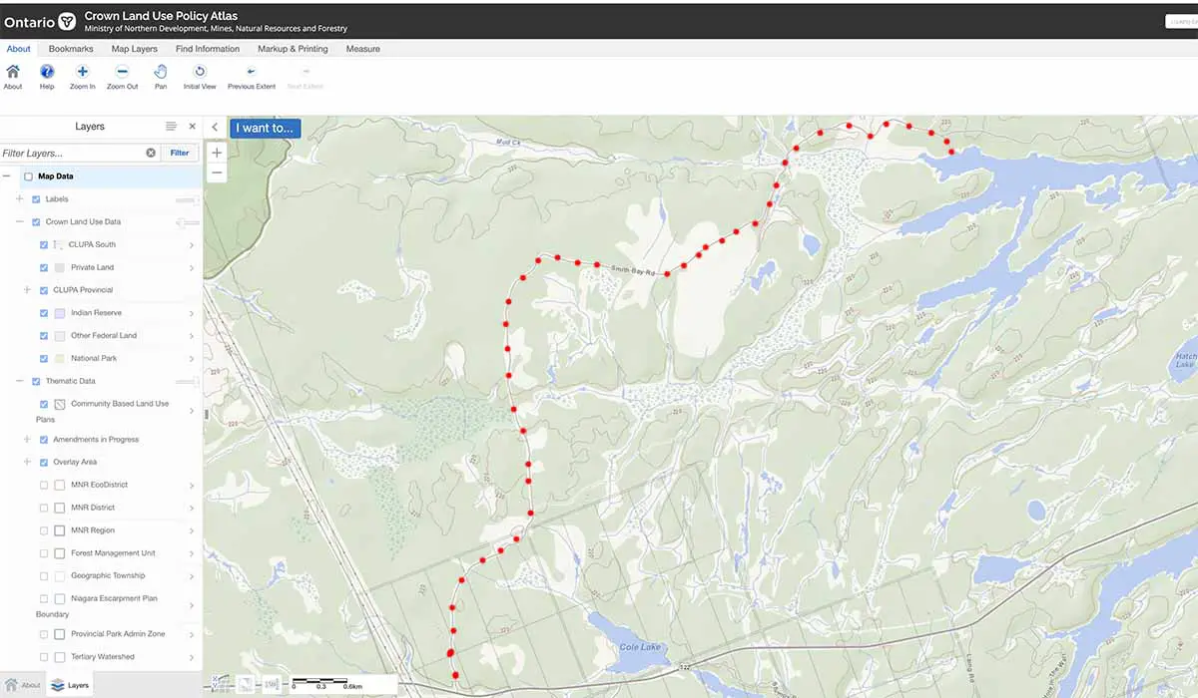Collapse the Crown Land Use Data group
1198x698 pixels.
tap(19, 221)
